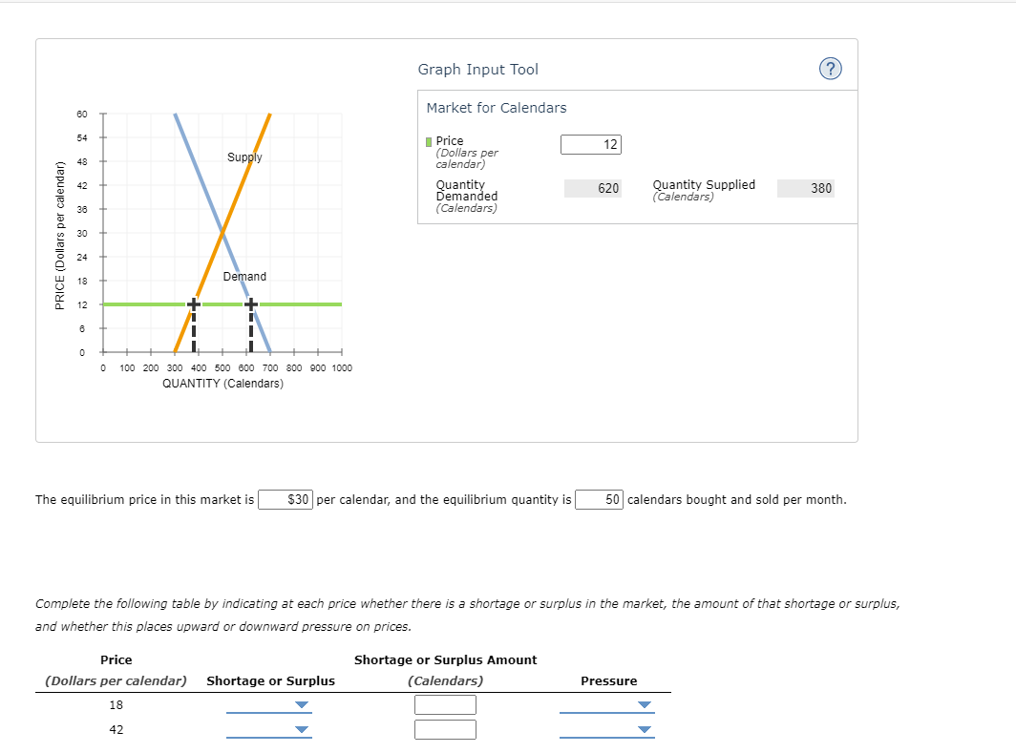Click the Quantity Supplied value of 380
Screen dimensions: 1016x753
806,188
